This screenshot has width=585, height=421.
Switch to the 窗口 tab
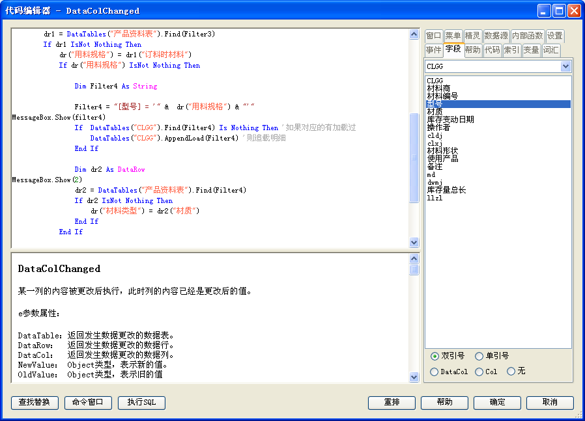(x=433, y=36)
